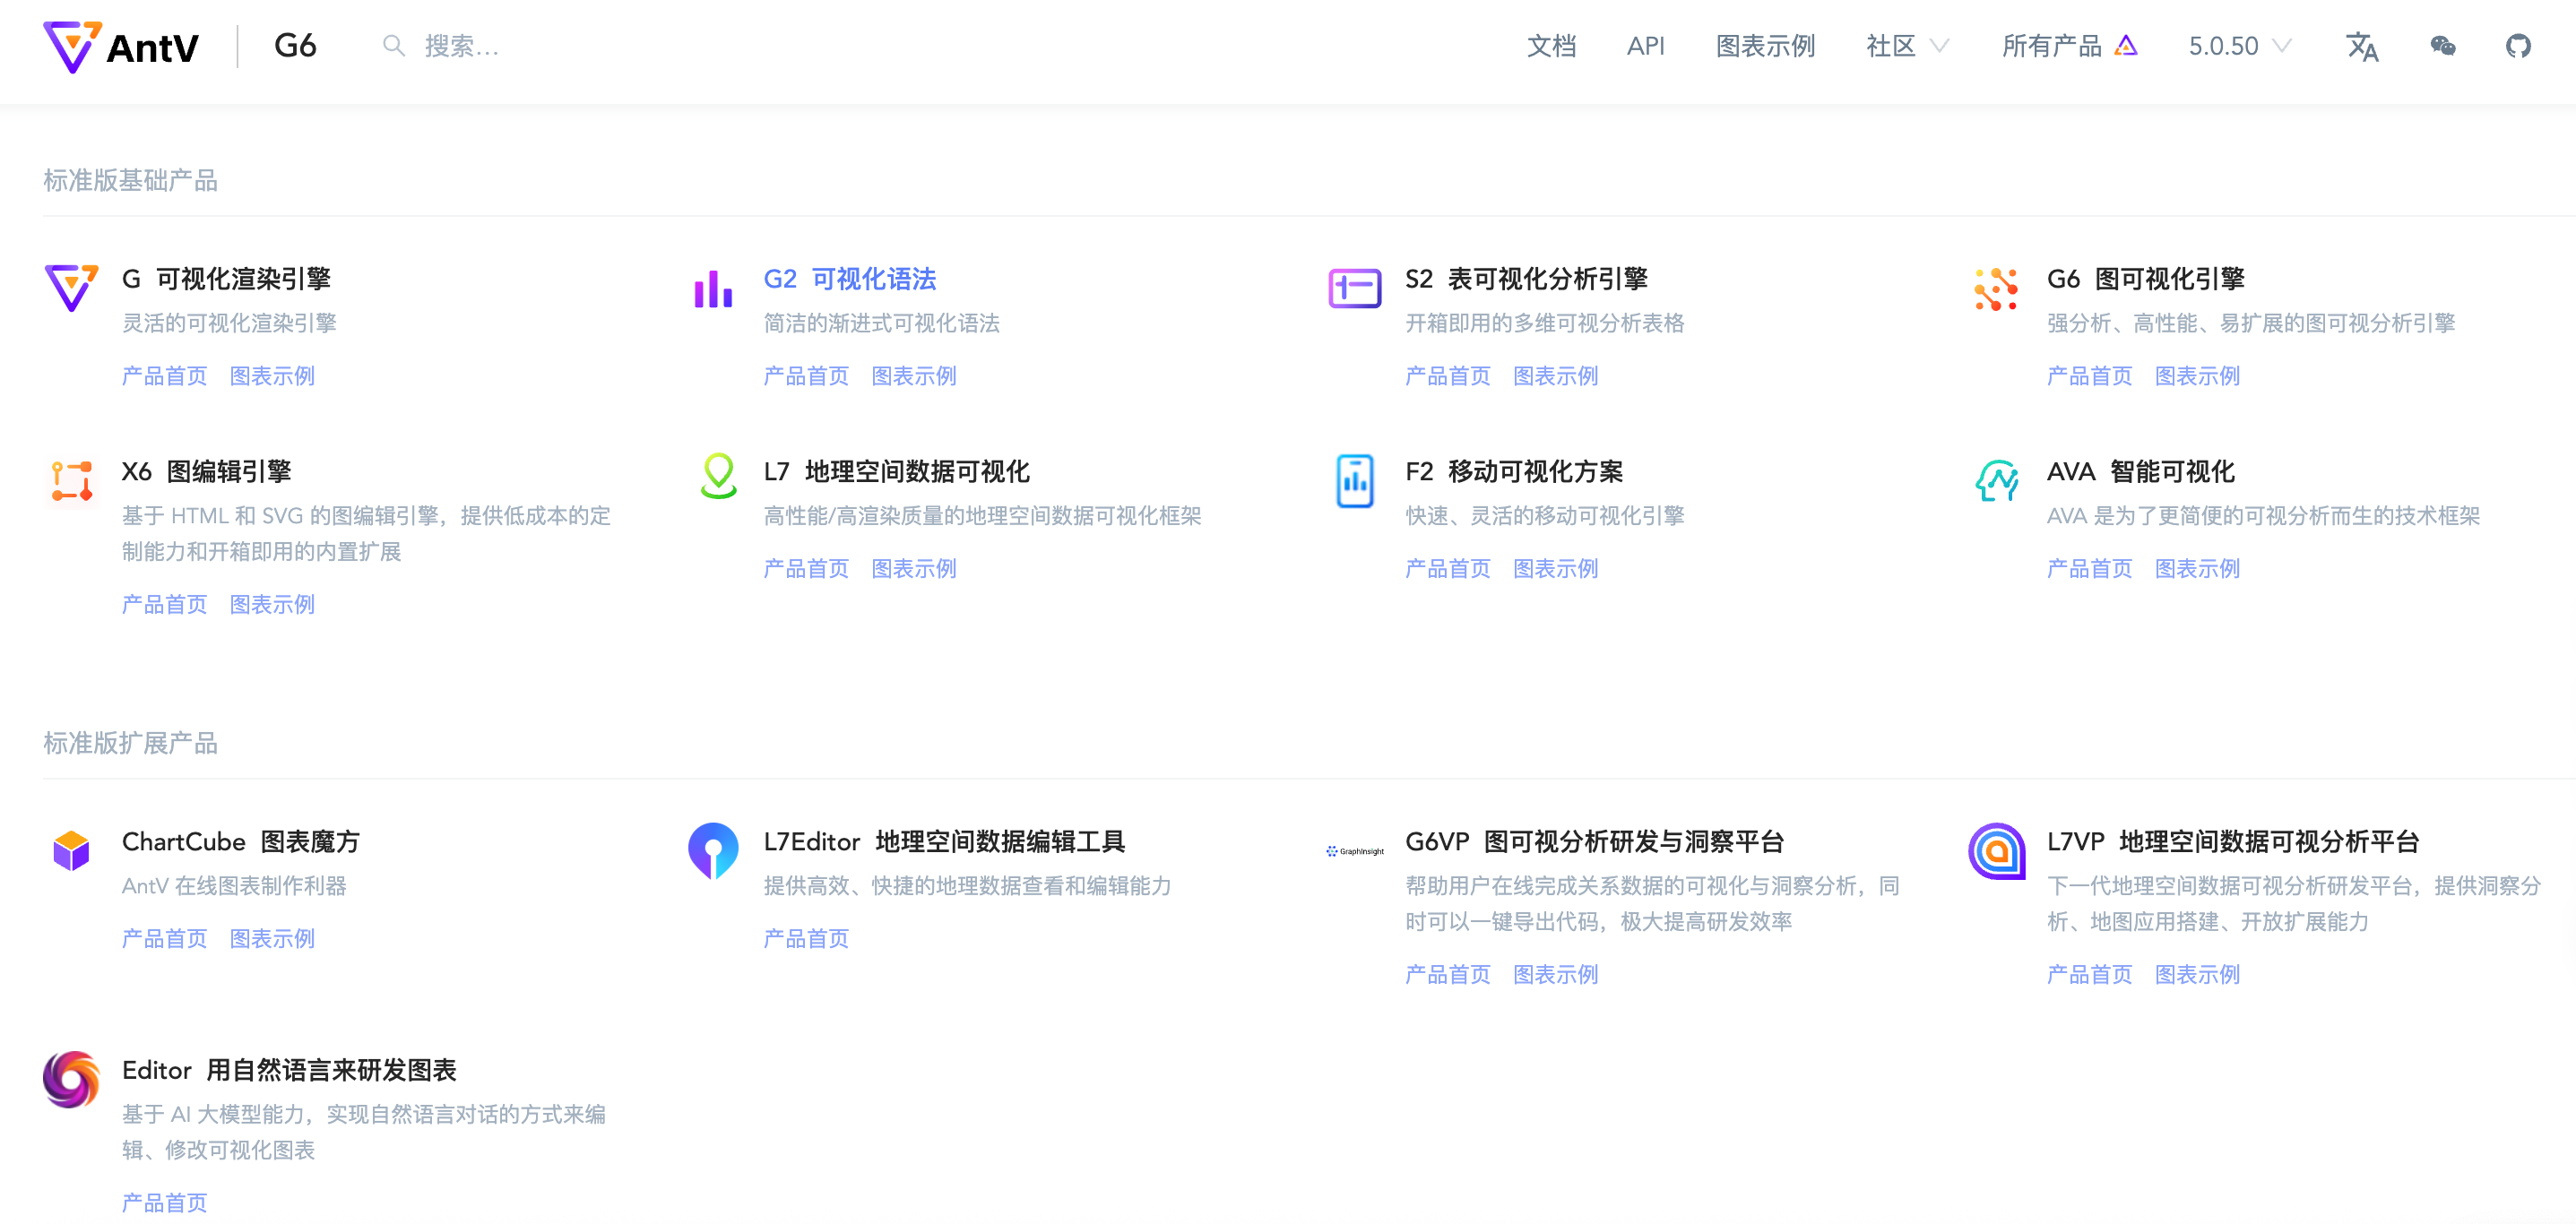Screen dimensions: 2576x1224
Task: Click the Editor swirl logo icon
Action: click(71, 1079)
